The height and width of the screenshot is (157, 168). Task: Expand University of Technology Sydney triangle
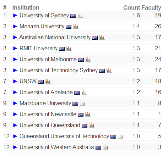15,70
